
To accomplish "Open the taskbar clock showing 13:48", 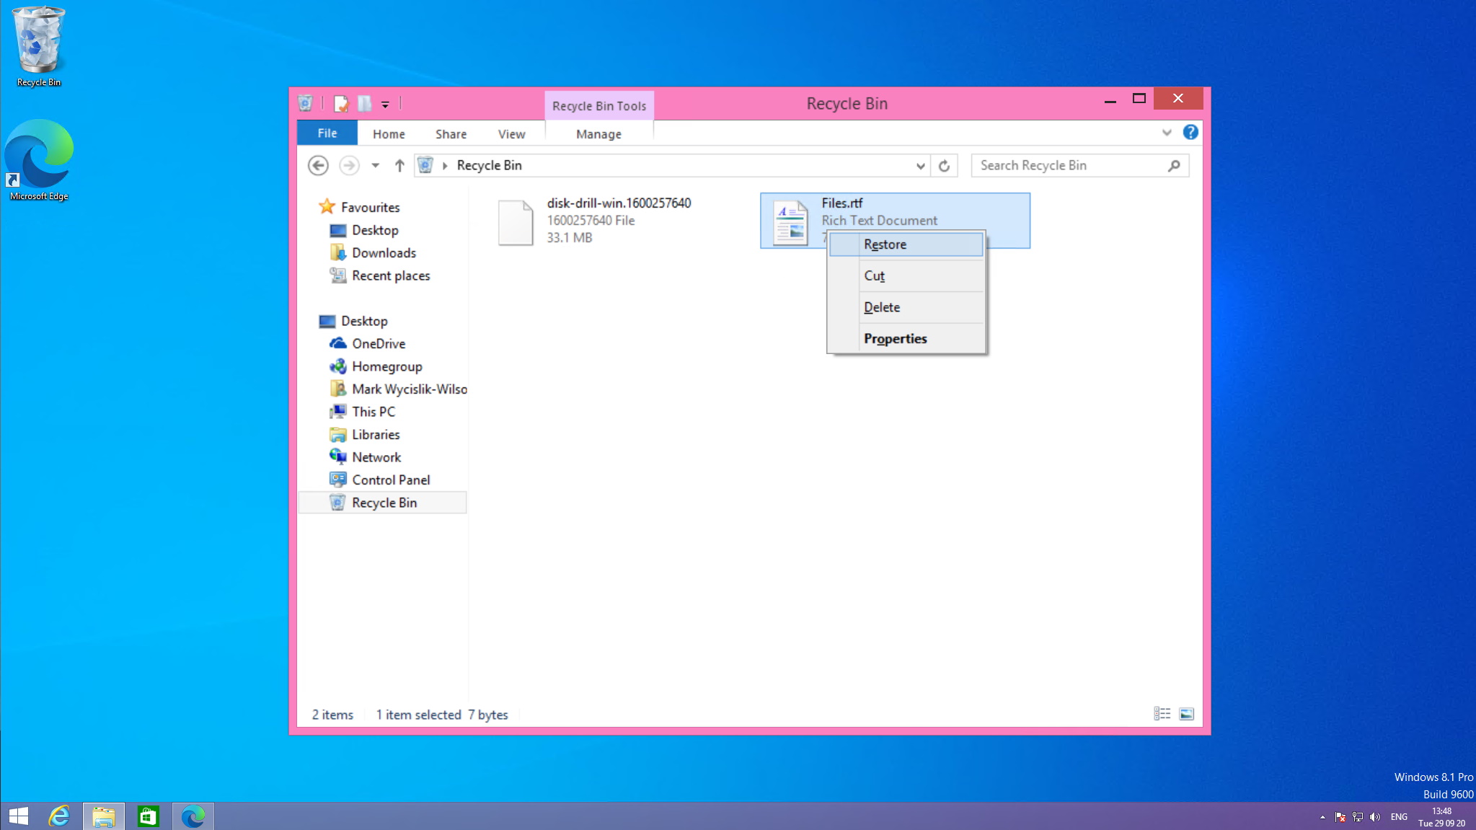I will pyautogui.click(x=1441, y=817).
